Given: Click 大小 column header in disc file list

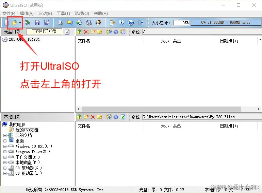Looking at the screenshot, I should (x=158, y=41).
